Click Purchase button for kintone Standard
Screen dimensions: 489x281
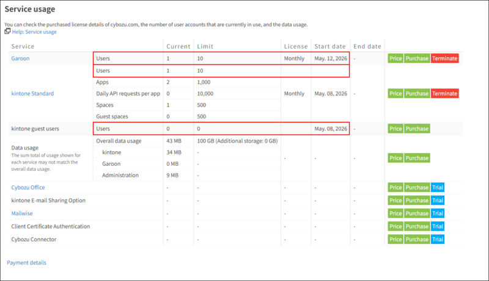tap(417, 93)
